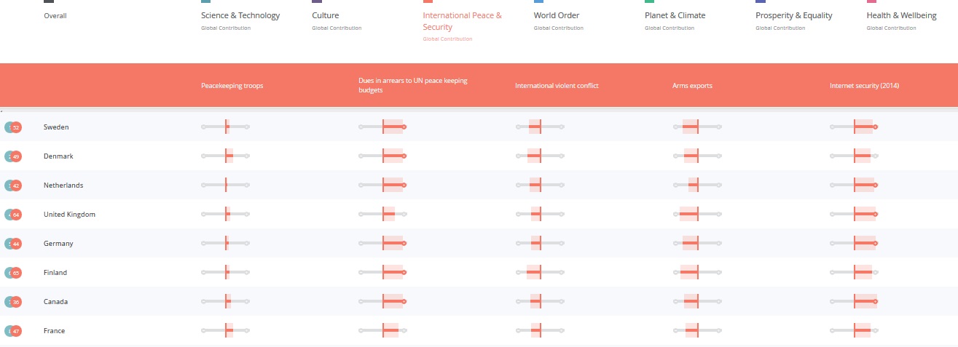
Task: Click Canada's Peacekeeping troops bar
Action: (x=226, y=302)
